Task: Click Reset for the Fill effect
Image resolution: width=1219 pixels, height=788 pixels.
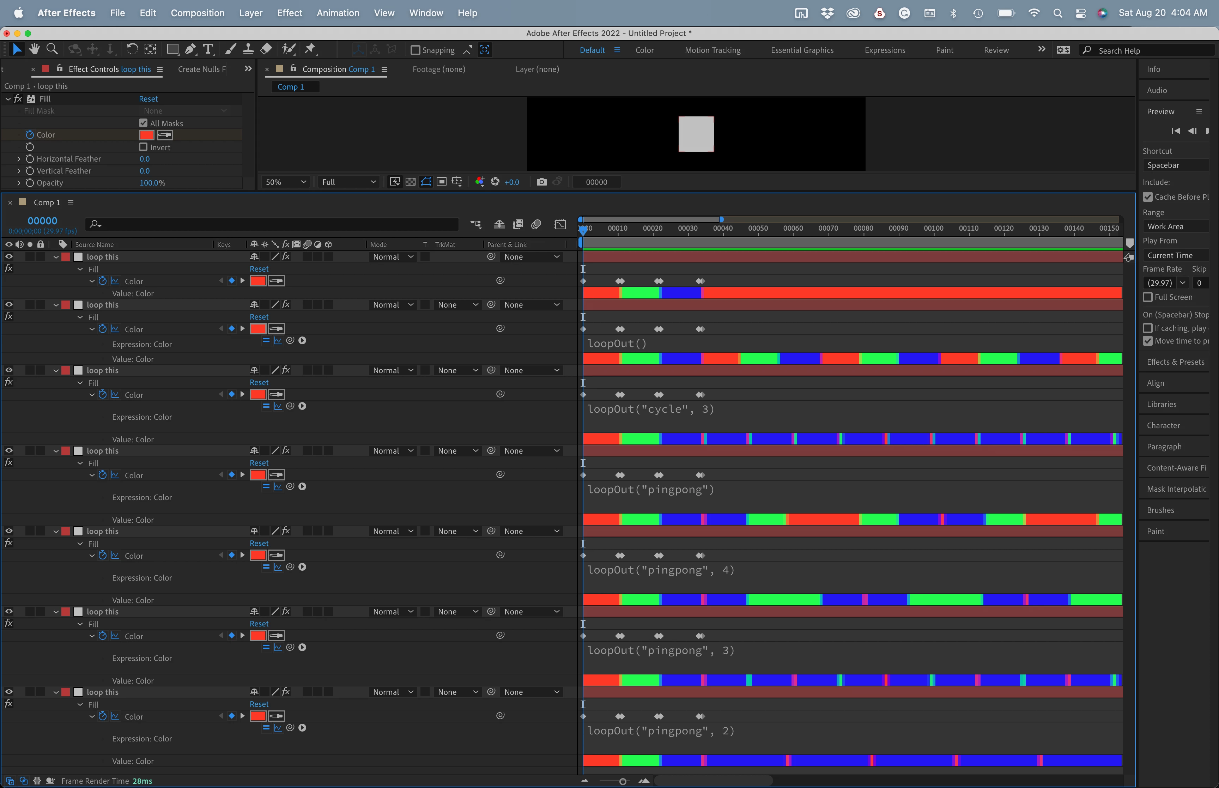Action: click(x=148, y=99)
